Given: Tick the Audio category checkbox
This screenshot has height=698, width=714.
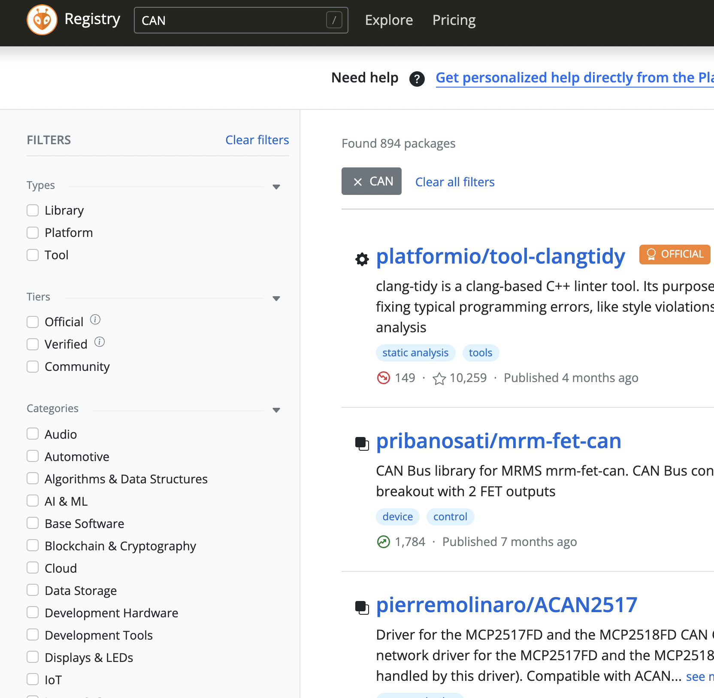Looking at the screenshot, I should (x=33, y=434).
